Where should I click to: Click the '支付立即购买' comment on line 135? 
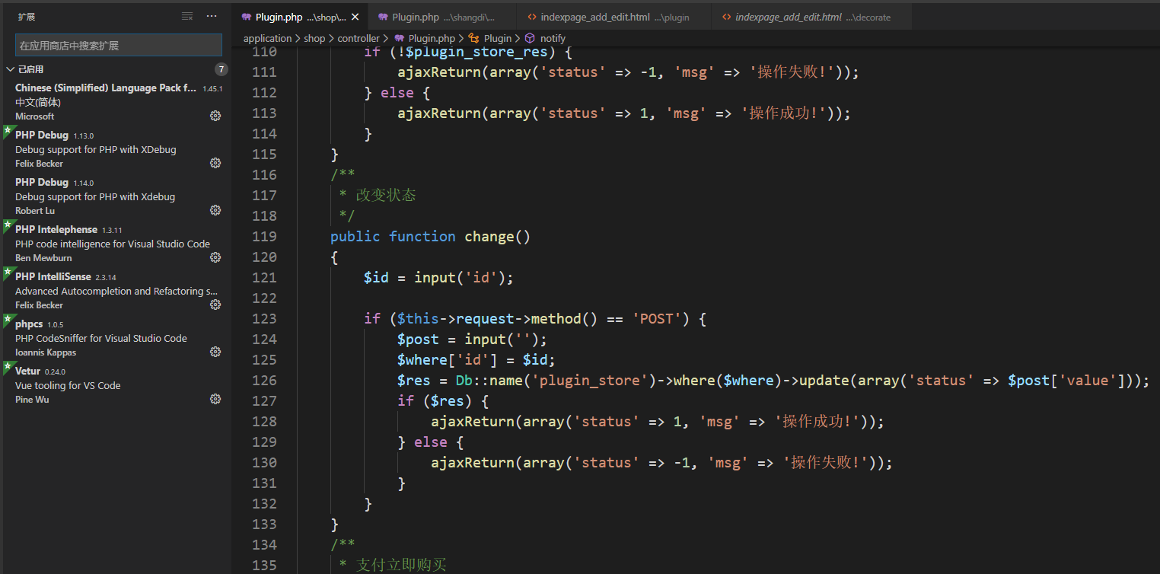pyautogui.click(x=401, y=565)
